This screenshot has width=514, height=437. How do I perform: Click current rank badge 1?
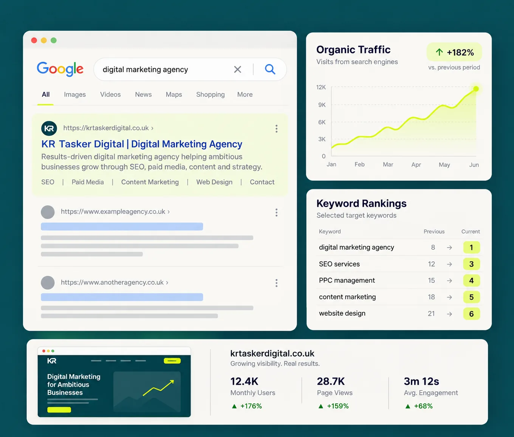click(x=471, y=248)
